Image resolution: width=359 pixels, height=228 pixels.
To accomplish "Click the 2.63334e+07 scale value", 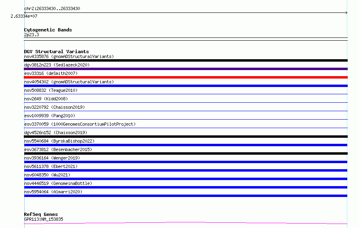I will coord(24,16).
